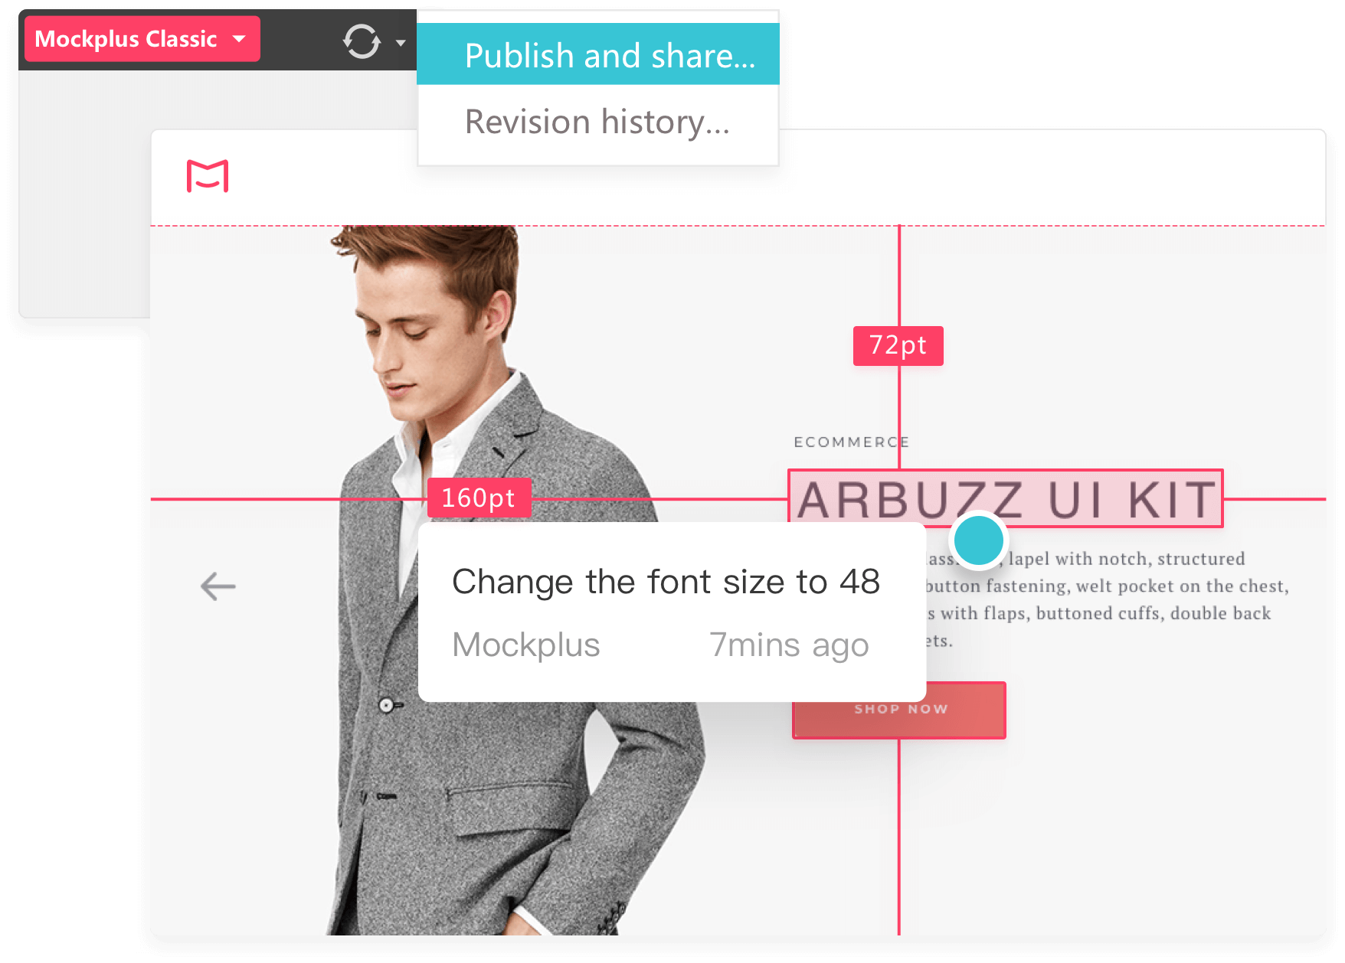Click the 160pt spacing measurement badge

[479, 498]
